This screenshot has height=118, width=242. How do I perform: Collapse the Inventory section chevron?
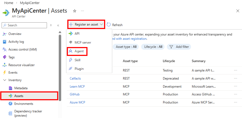point(5,80)
